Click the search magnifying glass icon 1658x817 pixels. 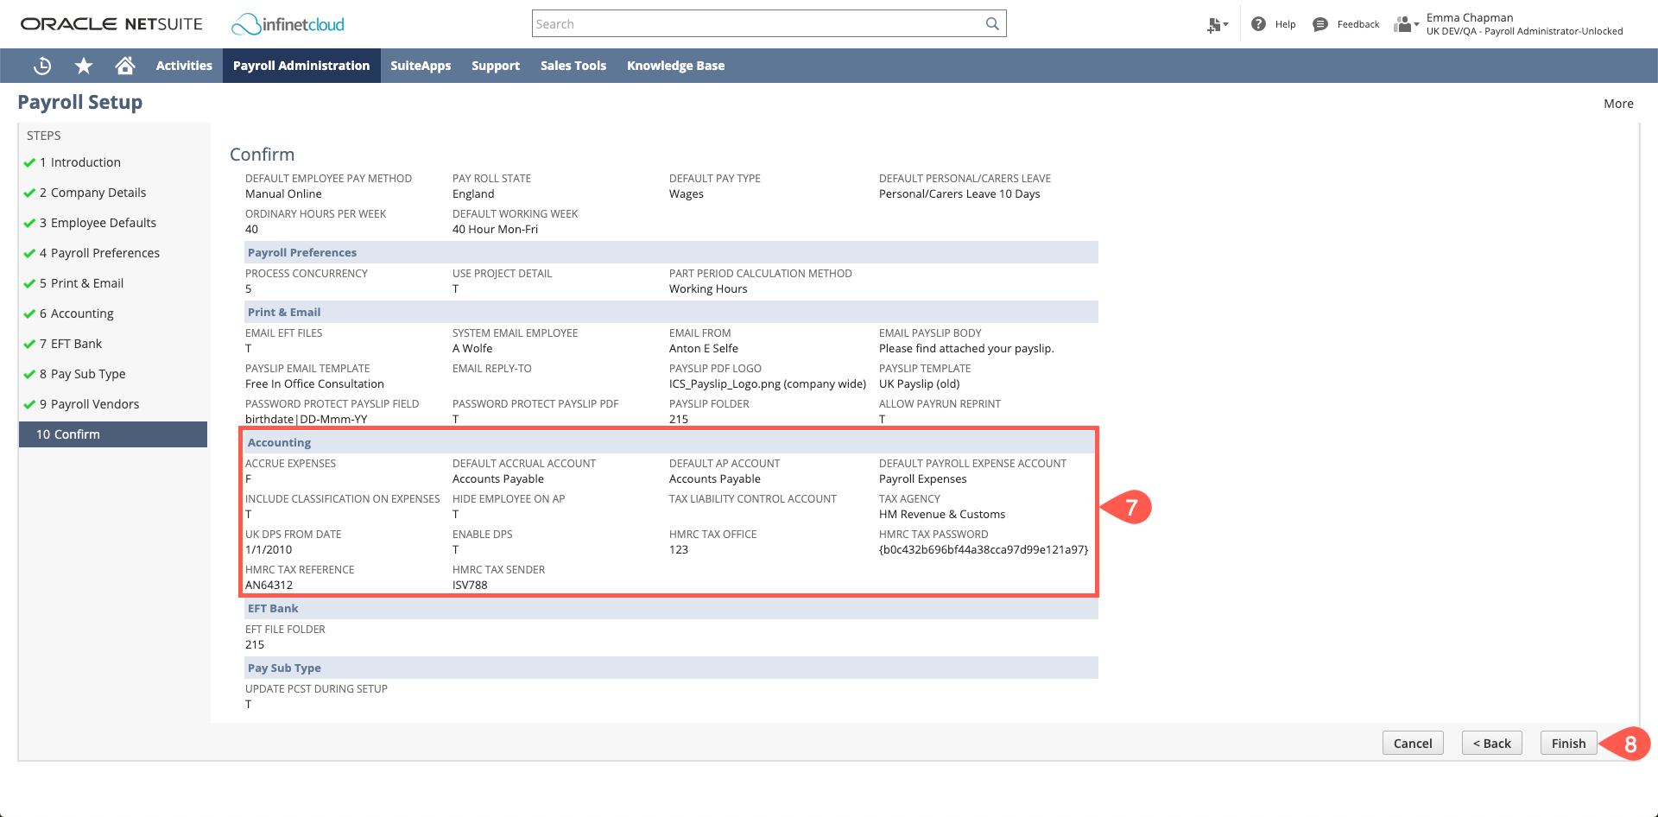click(991, 23)
